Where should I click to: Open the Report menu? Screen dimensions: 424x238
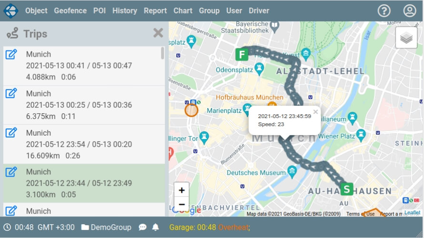155,10
